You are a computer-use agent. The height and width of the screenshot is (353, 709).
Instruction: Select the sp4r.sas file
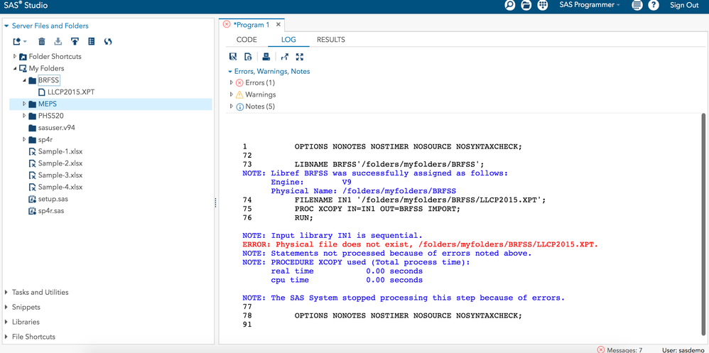click(51, 211)
